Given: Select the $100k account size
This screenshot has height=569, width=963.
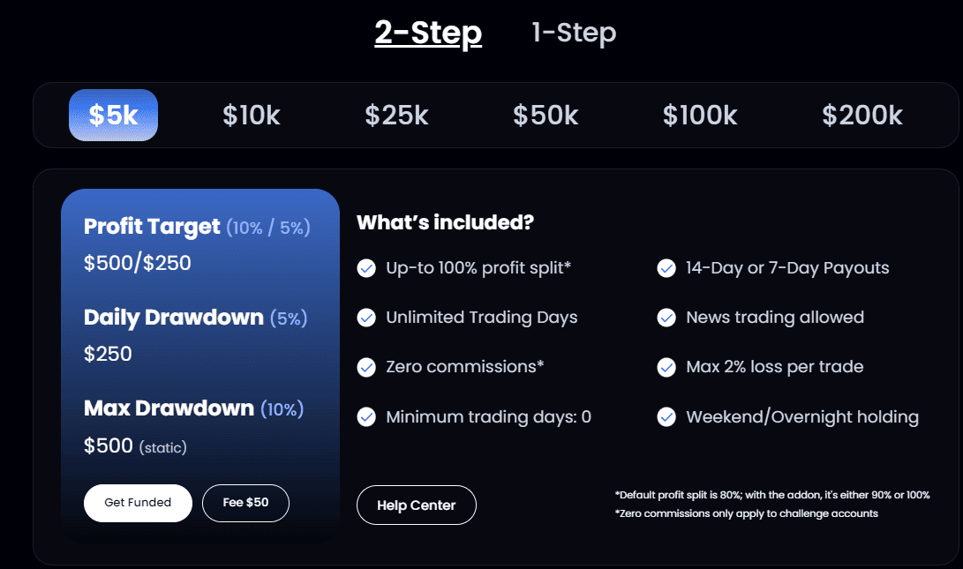Looking at the screenshot, I should click(700, 115).
